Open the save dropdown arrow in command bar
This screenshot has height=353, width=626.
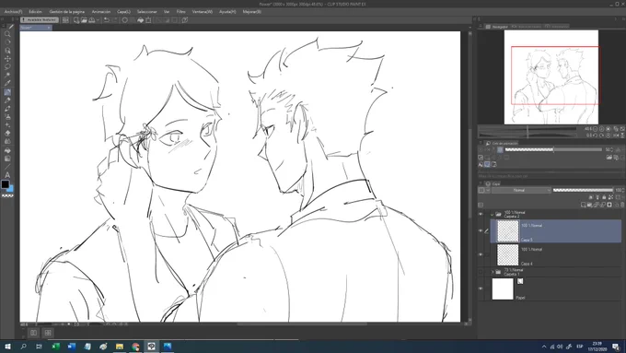pos(98,20)
